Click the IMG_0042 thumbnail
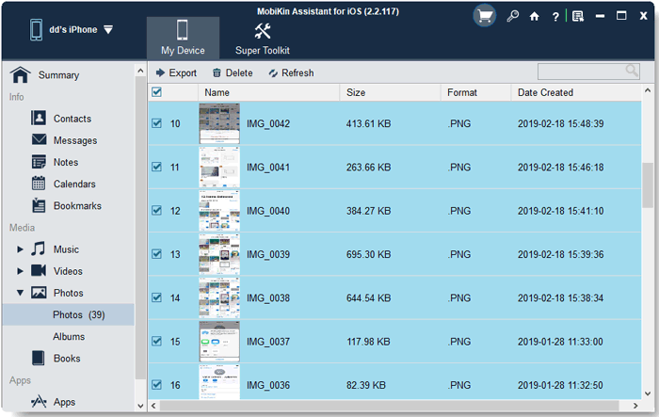Screen dimensions: 659x417 pos(219,123)
